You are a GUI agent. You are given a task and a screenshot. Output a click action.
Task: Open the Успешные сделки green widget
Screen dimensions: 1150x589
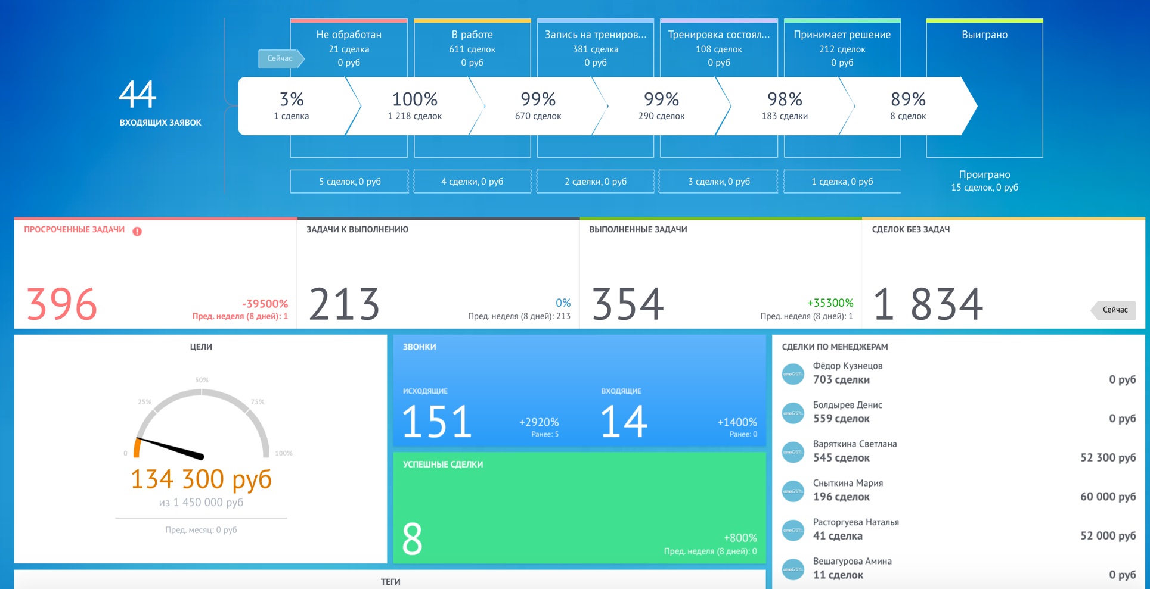pyautogui.click(x=579, y=508)
